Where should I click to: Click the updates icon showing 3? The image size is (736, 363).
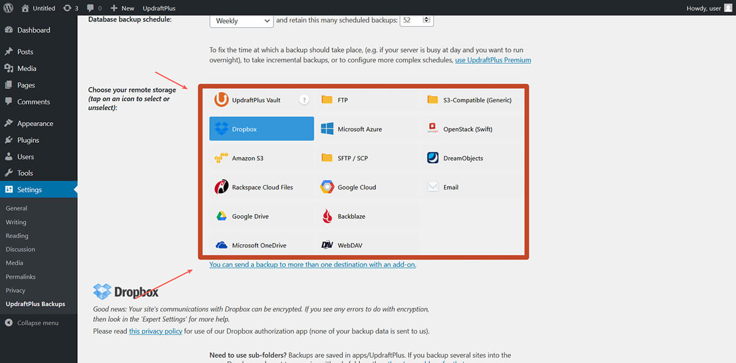tap(67, 8)
